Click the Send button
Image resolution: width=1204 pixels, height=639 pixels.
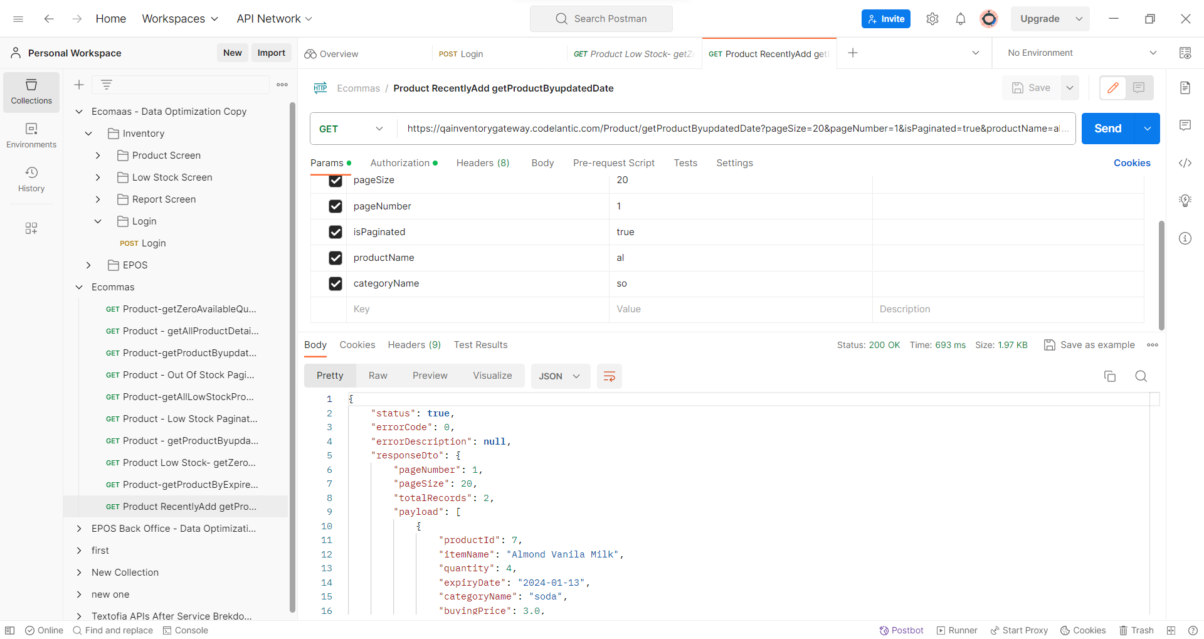tap(1108, 129)
